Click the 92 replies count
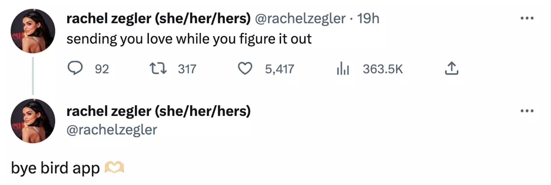The width and height of the screenshot is (551, 185). coord(102,69)
